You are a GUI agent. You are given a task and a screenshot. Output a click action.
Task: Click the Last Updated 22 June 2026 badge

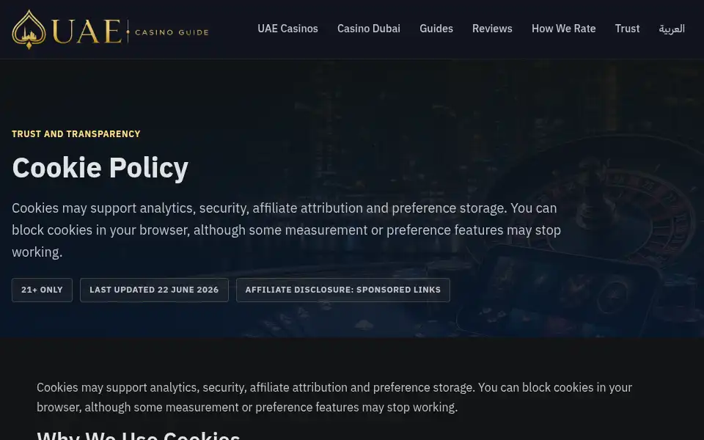154,290
